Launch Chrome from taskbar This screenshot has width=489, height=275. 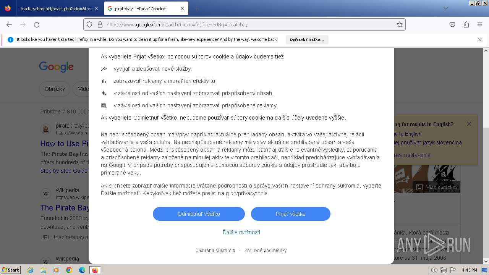click(69, 270)
